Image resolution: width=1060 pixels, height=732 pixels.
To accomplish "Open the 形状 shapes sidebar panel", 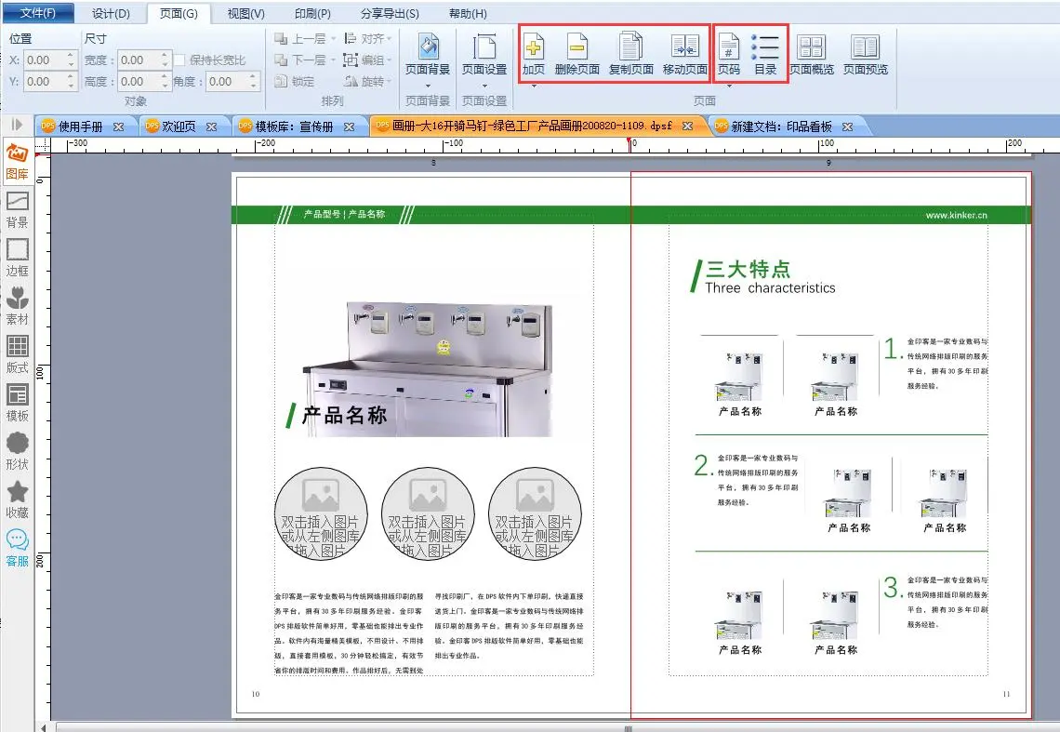I will point(17,450).
